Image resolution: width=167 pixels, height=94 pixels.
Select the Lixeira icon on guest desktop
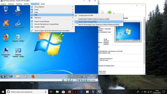[x=6, y=10]
